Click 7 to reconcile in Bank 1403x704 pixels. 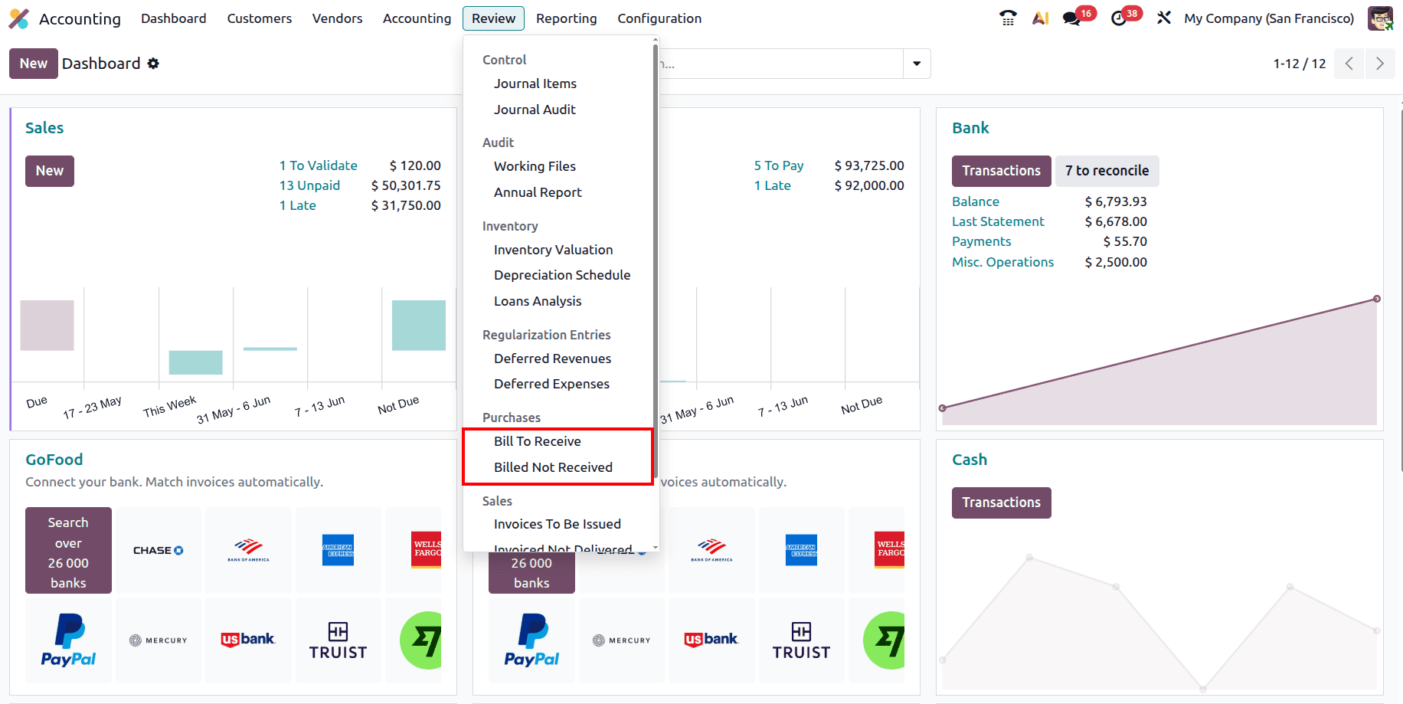(1107, 171)
